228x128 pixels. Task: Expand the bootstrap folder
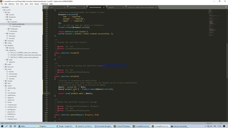(4, 41)
